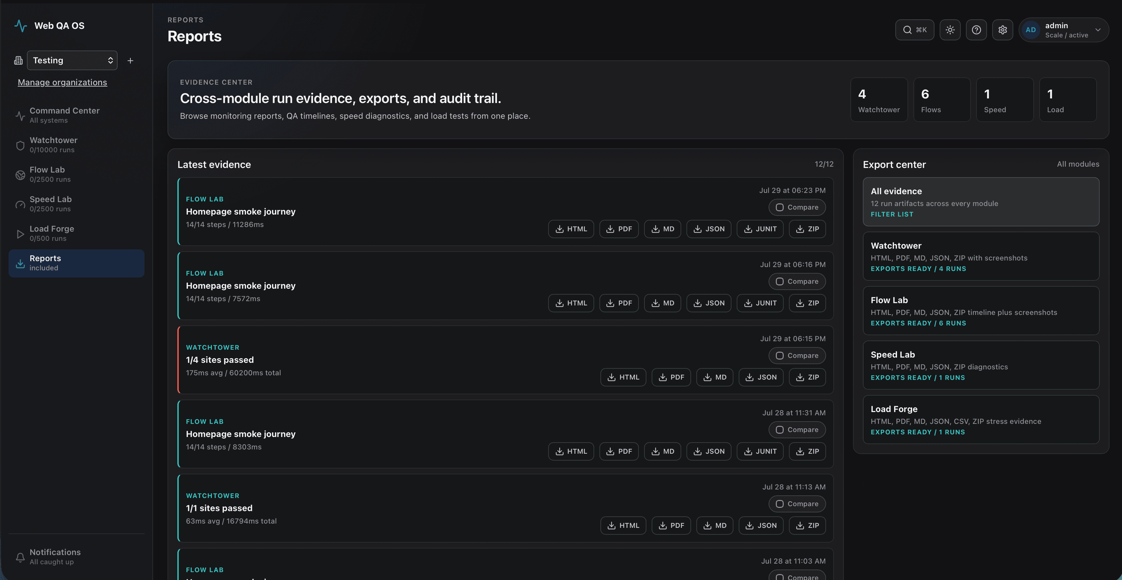Viewport: 1122px width, 580px height.
Task: Click the All modules label
Action: click(x=1078, y=164)
